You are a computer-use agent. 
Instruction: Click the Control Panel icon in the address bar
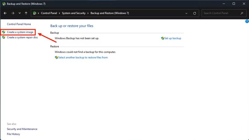pyautogui.click(x=34, y=13)
